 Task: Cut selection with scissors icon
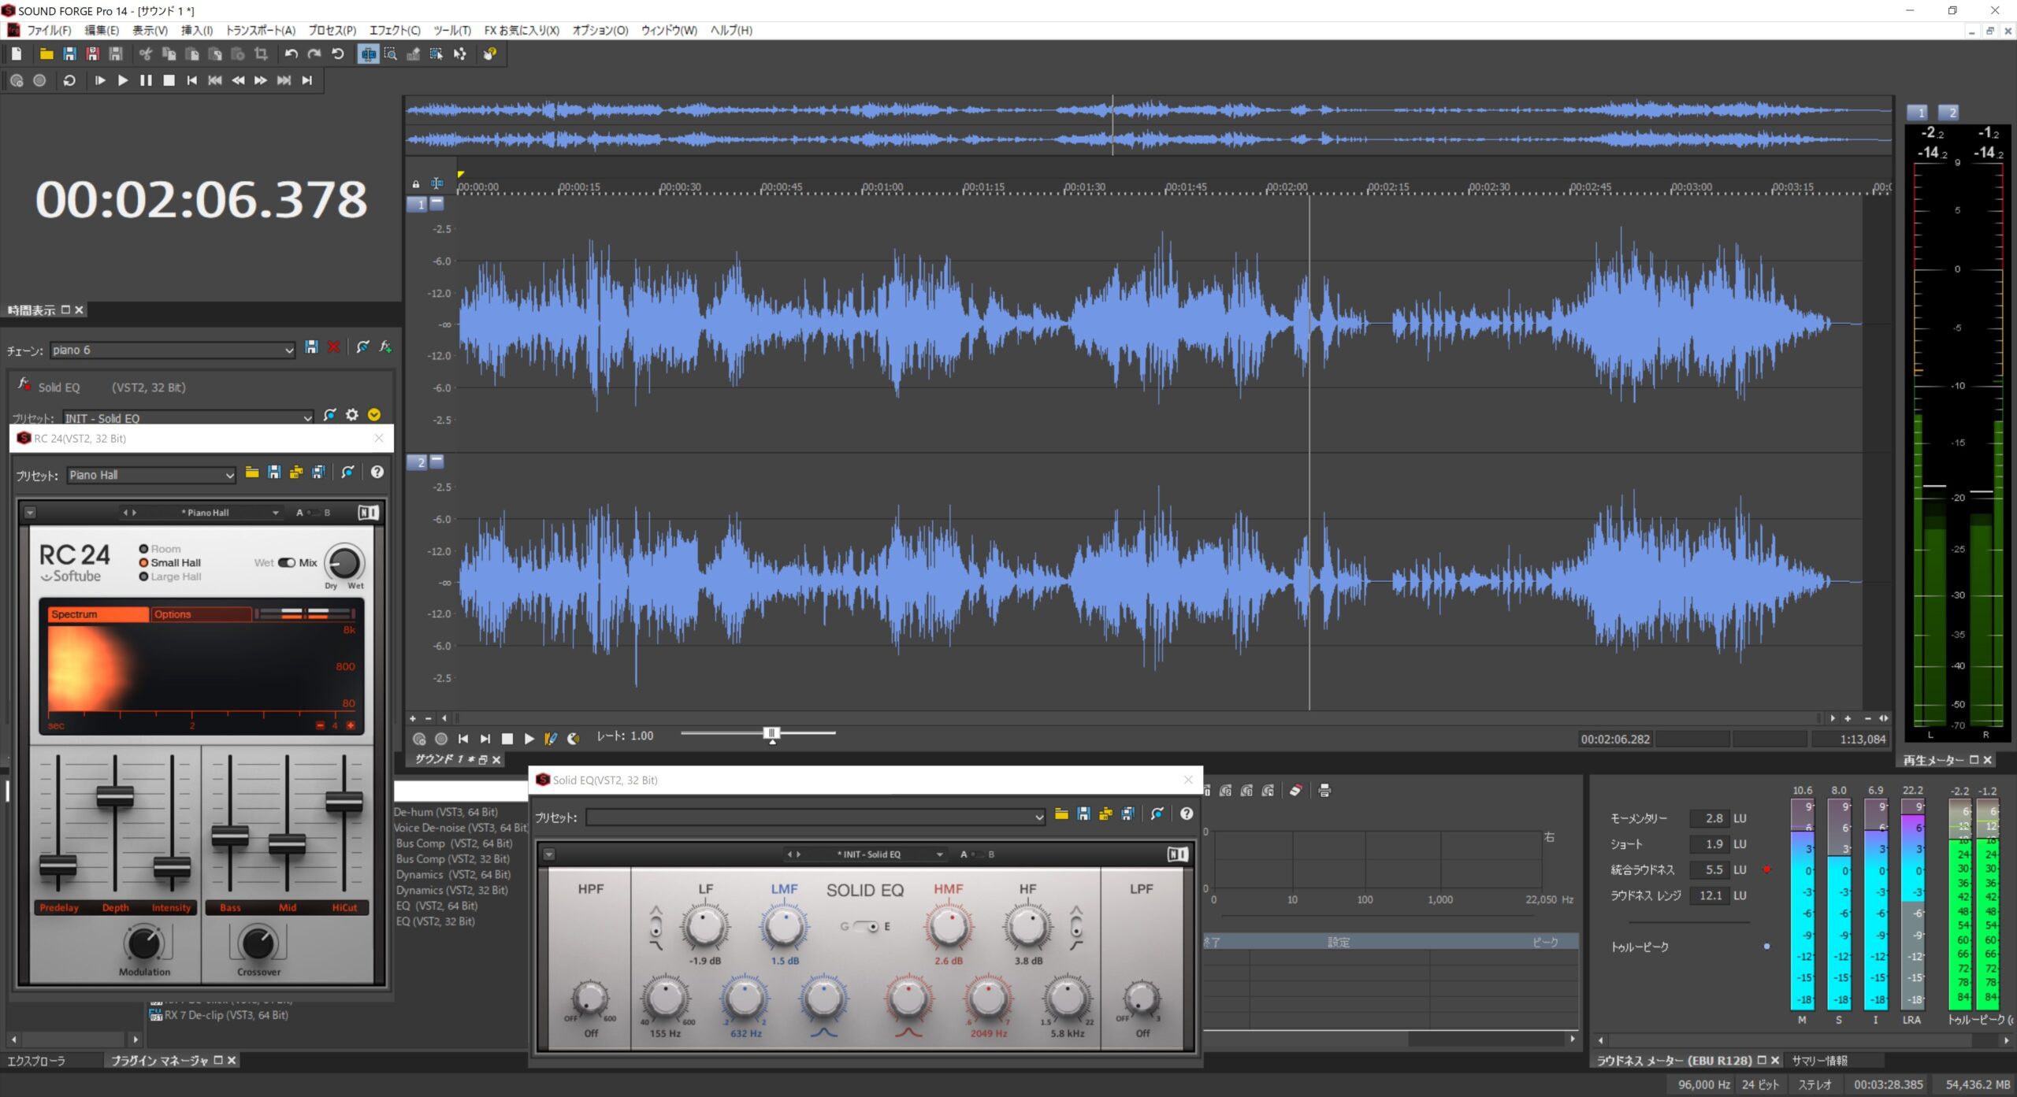[145, 54]
